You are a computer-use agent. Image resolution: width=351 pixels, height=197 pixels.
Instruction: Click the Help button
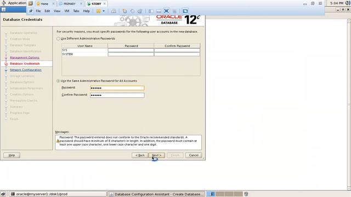coord(12,155)
